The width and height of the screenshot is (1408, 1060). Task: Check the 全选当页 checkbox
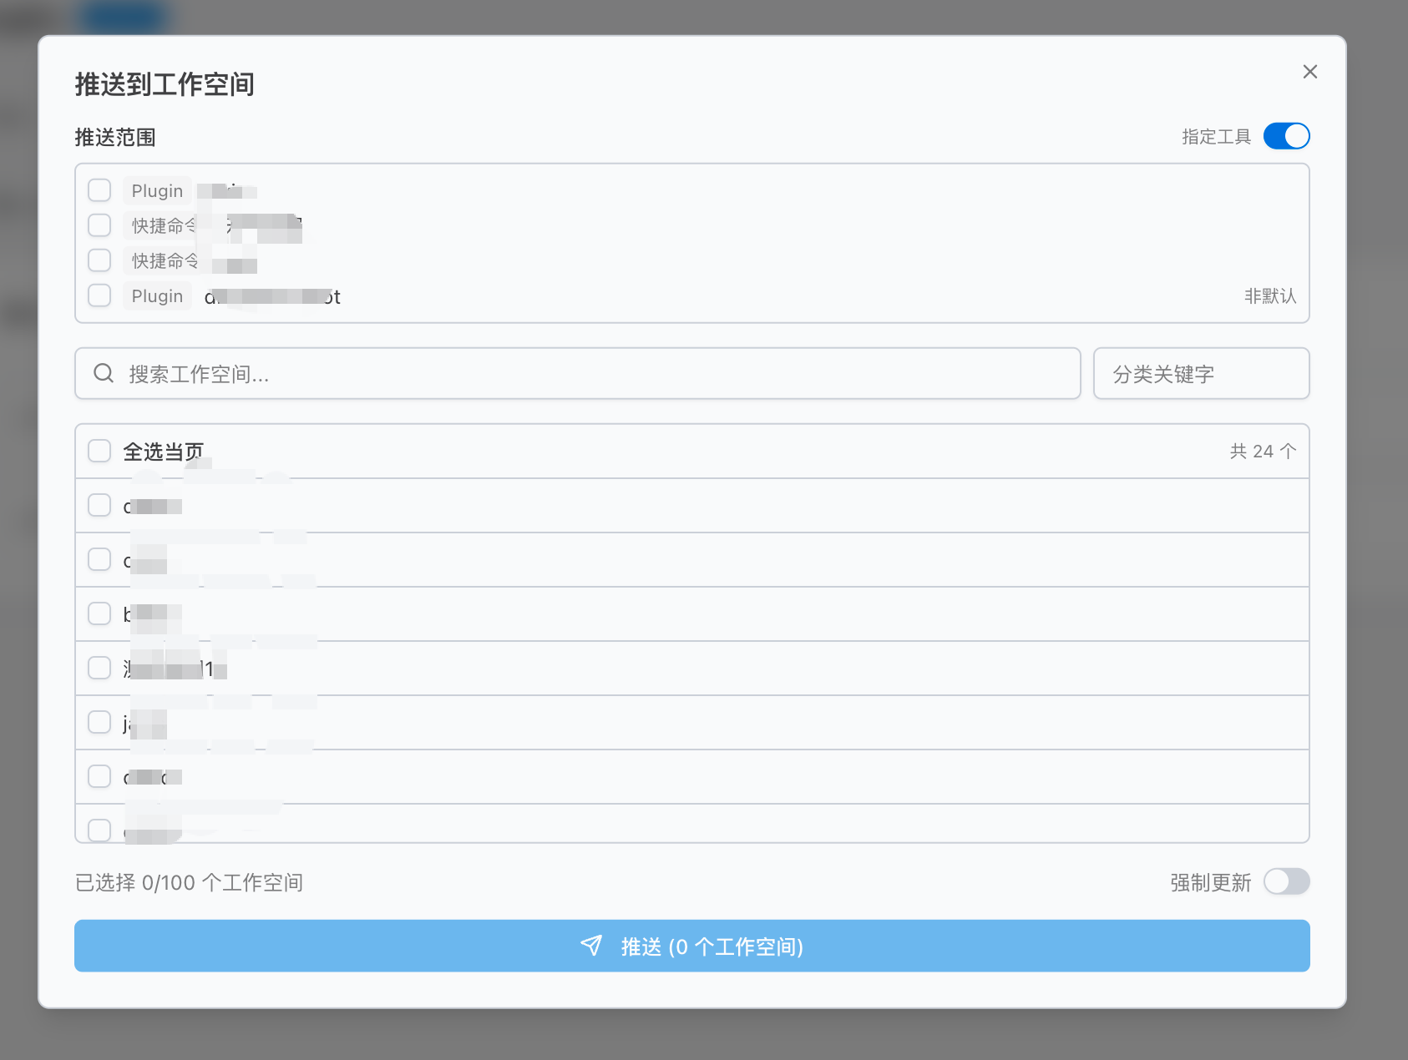(x=99, y=450)
